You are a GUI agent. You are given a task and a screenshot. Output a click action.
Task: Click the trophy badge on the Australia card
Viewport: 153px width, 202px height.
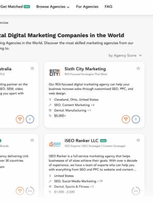(20, 119)
